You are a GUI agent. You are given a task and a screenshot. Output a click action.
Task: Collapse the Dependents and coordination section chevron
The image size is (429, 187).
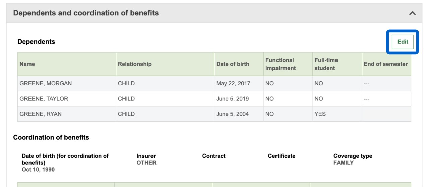[x=412, y=13]
